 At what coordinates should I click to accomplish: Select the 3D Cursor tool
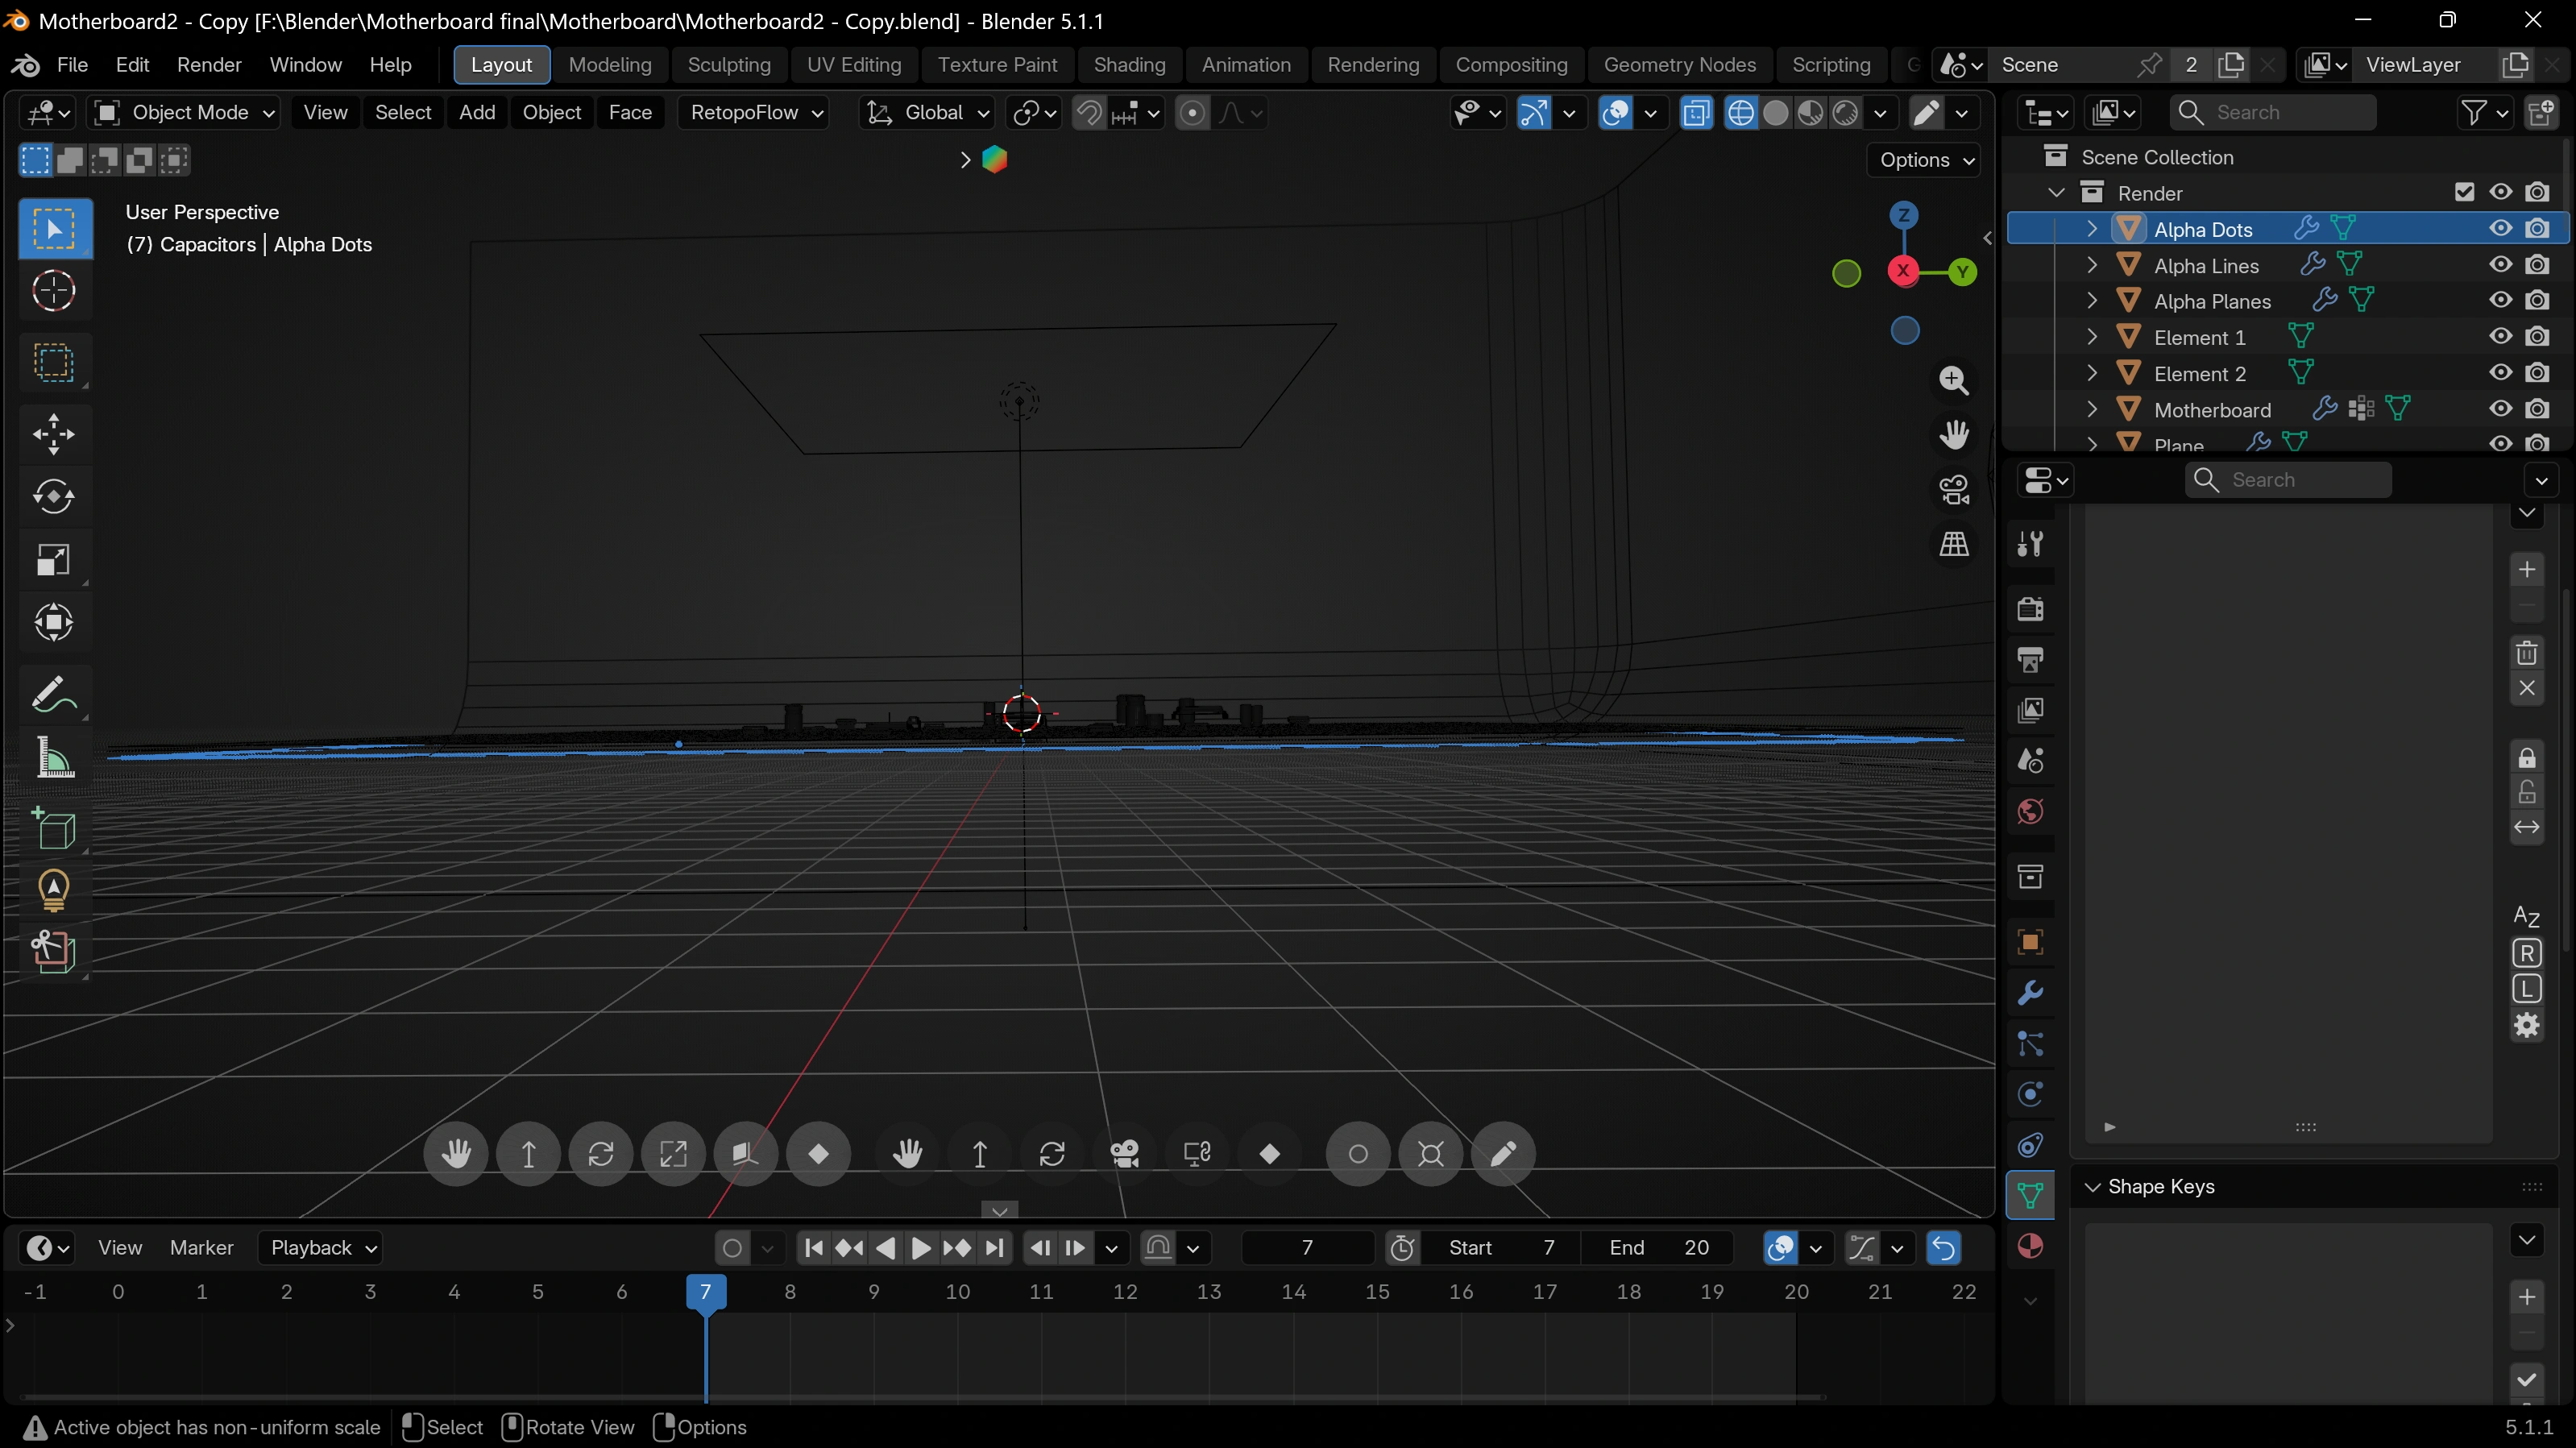54,291
